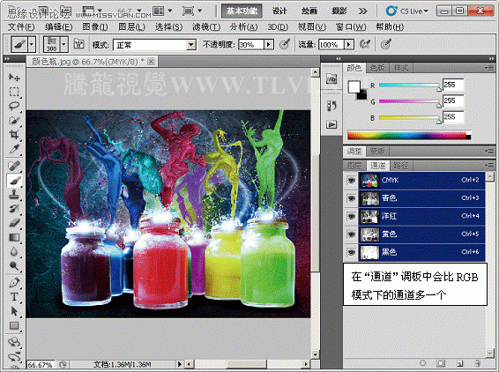Close the 颜色瓶.jpg document tab

pyautogui.click(x=151, y=62)
